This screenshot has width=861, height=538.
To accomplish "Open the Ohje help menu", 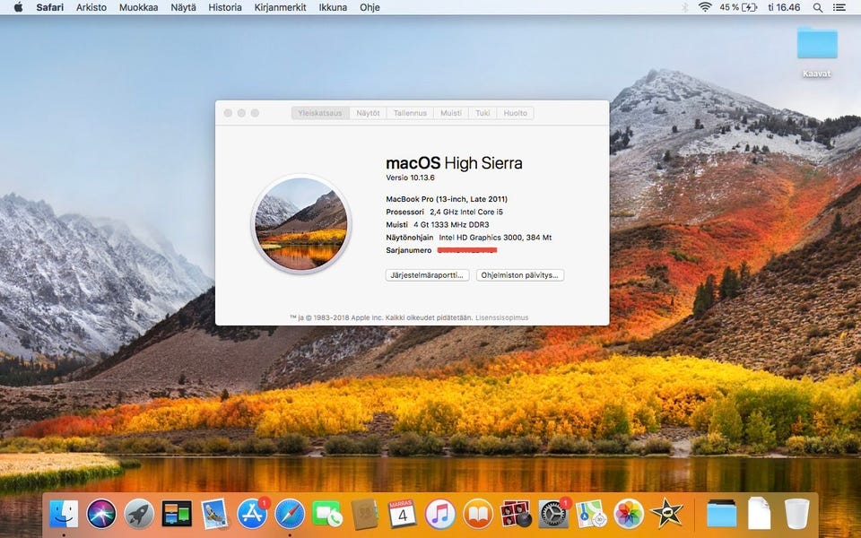I will click(370, 7).
